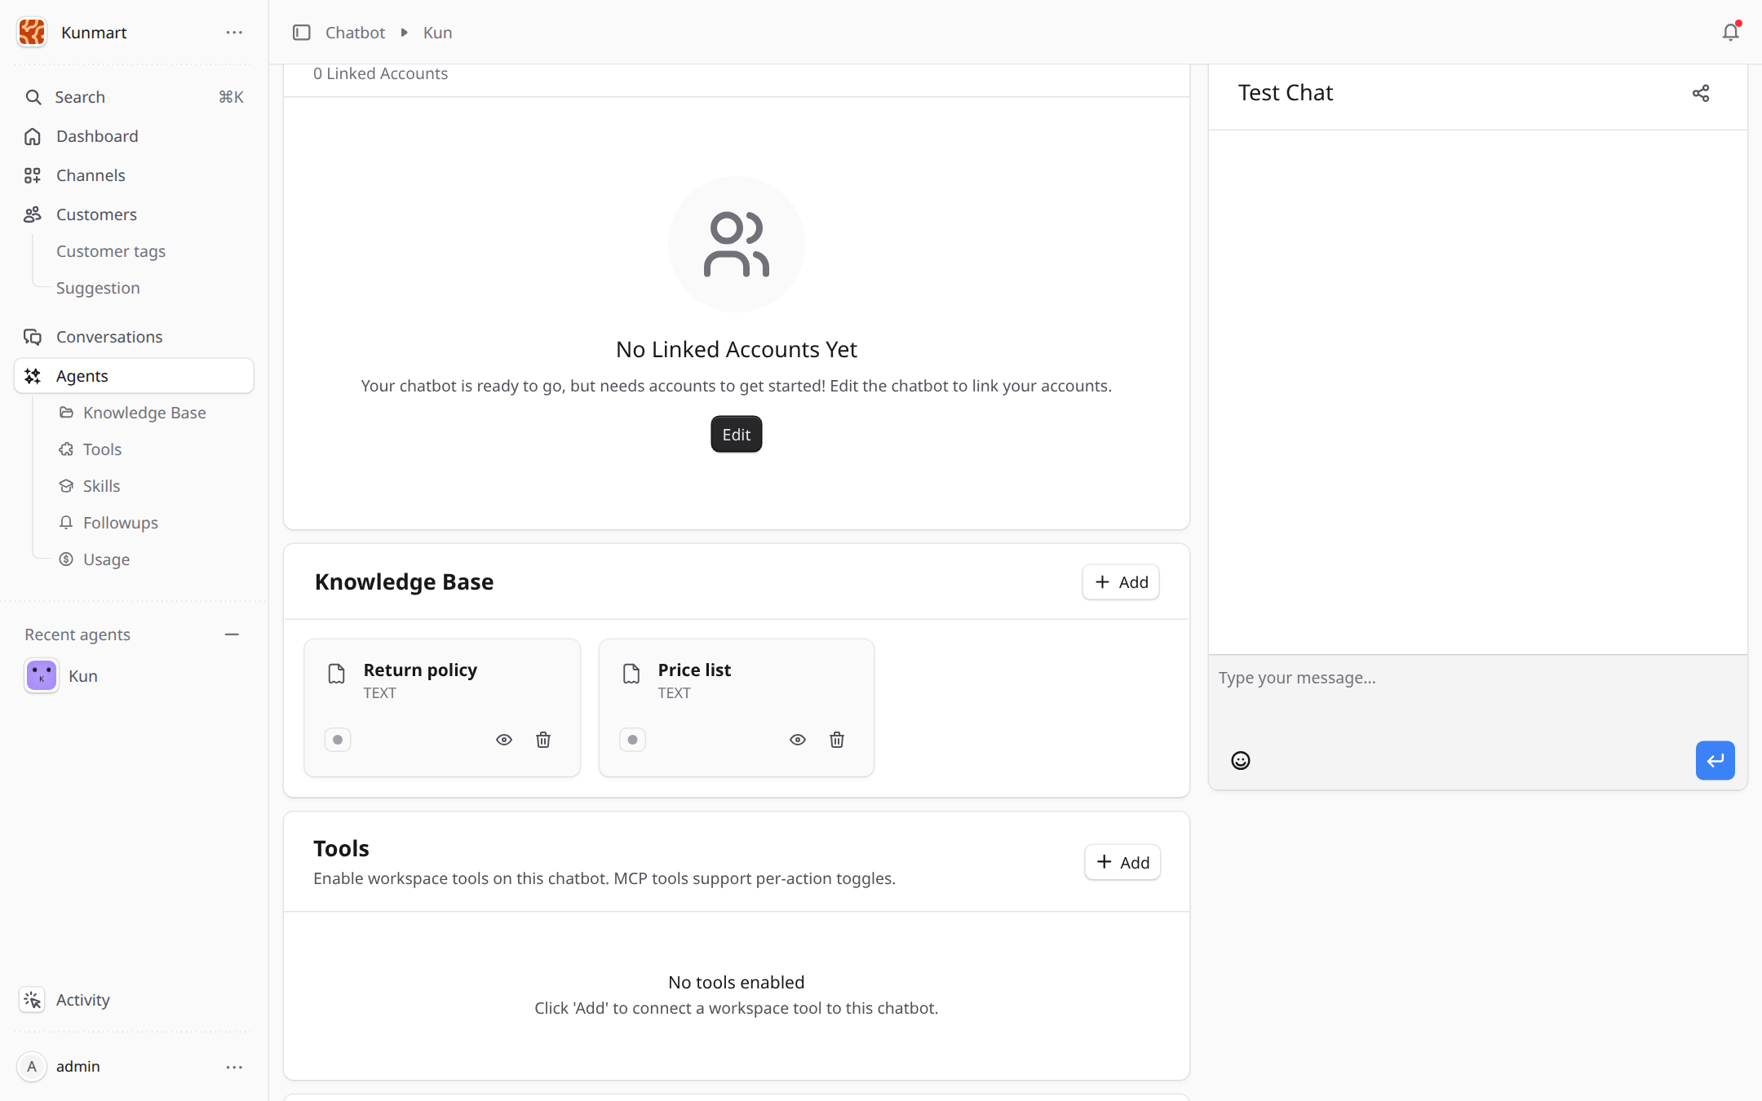Open the Usage page

point(106,559)
